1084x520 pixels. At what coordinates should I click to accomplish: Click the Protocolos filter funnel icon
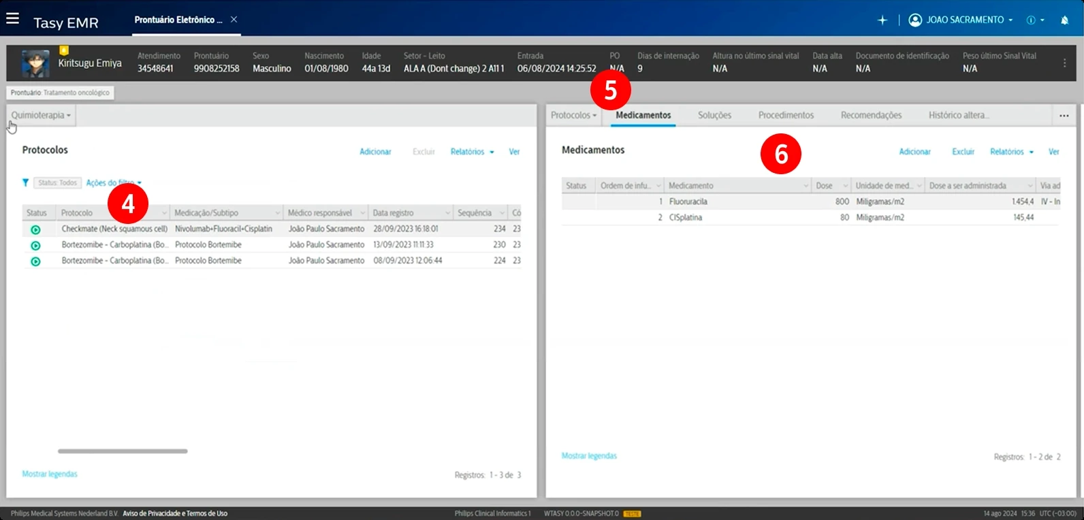(x=25, y=182)
